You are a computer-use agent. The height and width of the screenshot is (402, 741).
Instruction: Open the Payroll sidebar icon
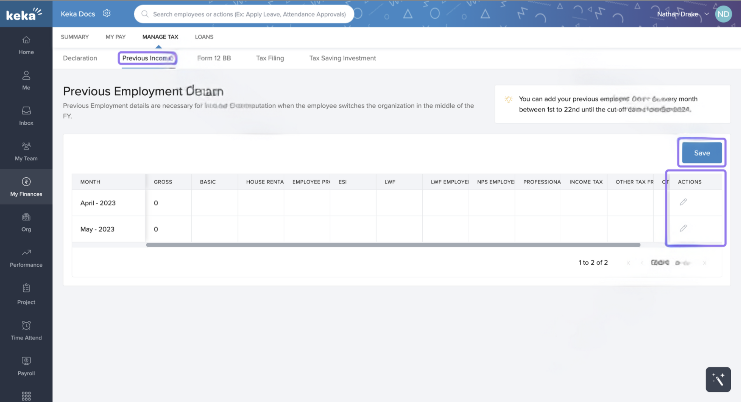pos(26,361)
